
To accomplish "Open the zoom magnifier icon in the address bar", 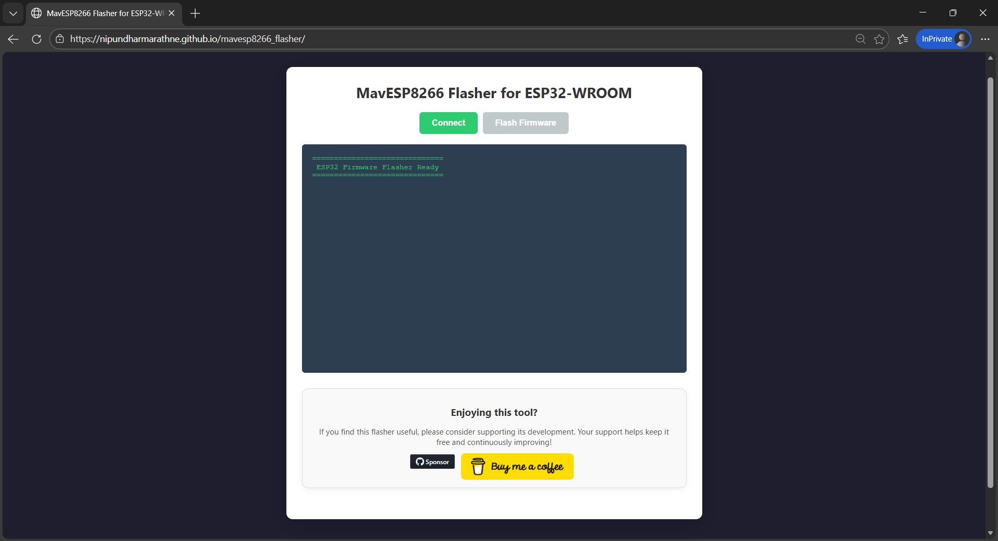I will pyautogui.click(x=860, y=39).
